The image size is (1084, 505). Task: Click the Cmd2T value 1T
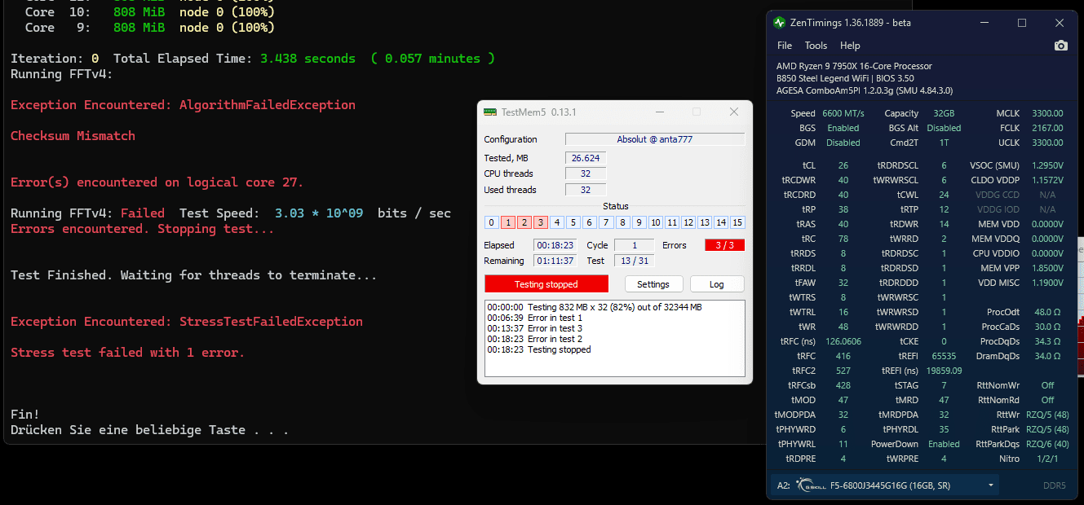(x=944, y=143)
